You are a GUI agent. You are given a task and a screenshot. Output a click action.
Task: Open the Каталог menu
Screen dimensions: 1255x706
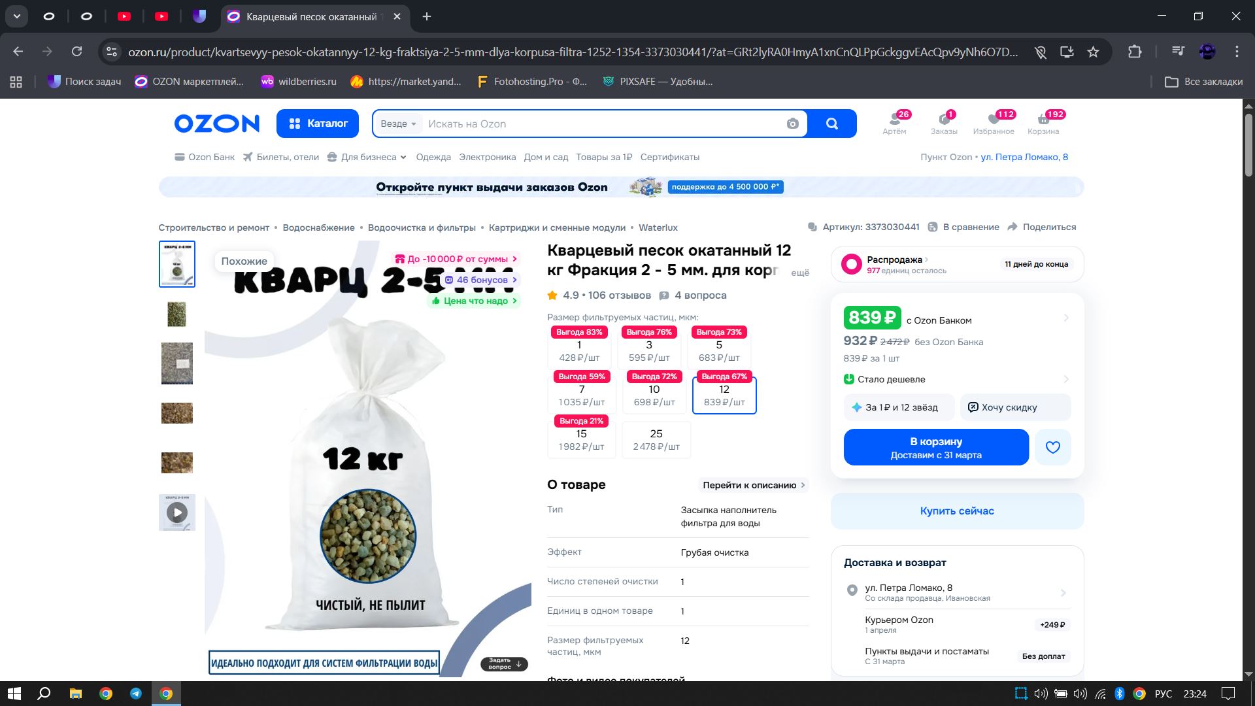click(x=318, y=124)
